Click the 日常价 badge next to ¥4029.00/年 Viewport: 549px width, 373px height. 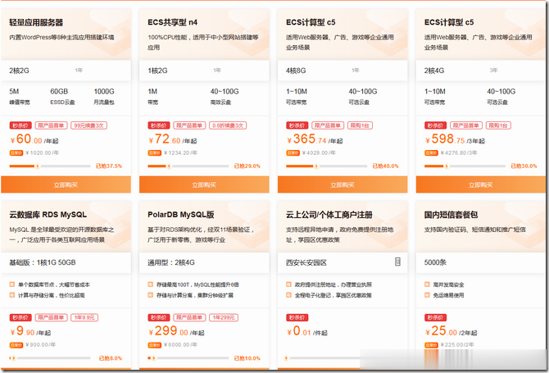(293, 152)
